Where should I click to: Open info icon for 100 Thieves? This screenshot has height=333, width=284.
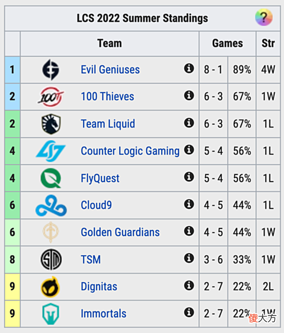[x=189, y=95]
